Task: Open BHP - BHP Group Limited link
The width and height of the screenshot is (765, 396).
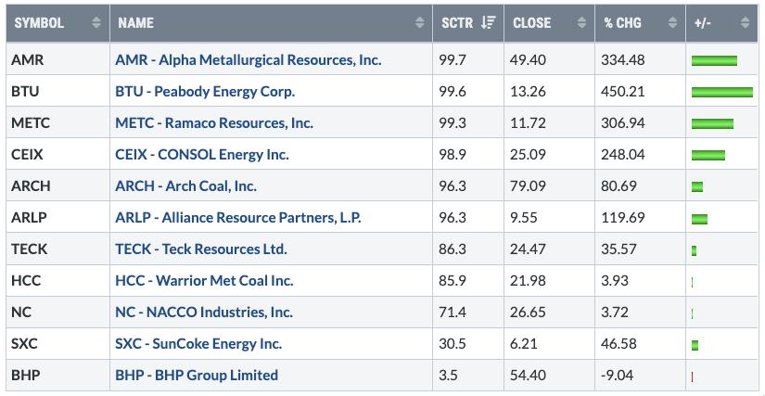Action: coord(197,376)
